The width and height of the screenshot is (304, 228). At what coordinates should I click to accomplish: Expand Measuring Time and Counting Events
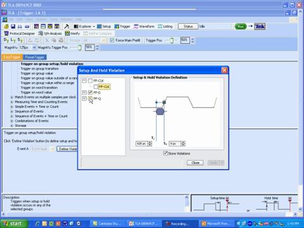(x=12, y=102)
